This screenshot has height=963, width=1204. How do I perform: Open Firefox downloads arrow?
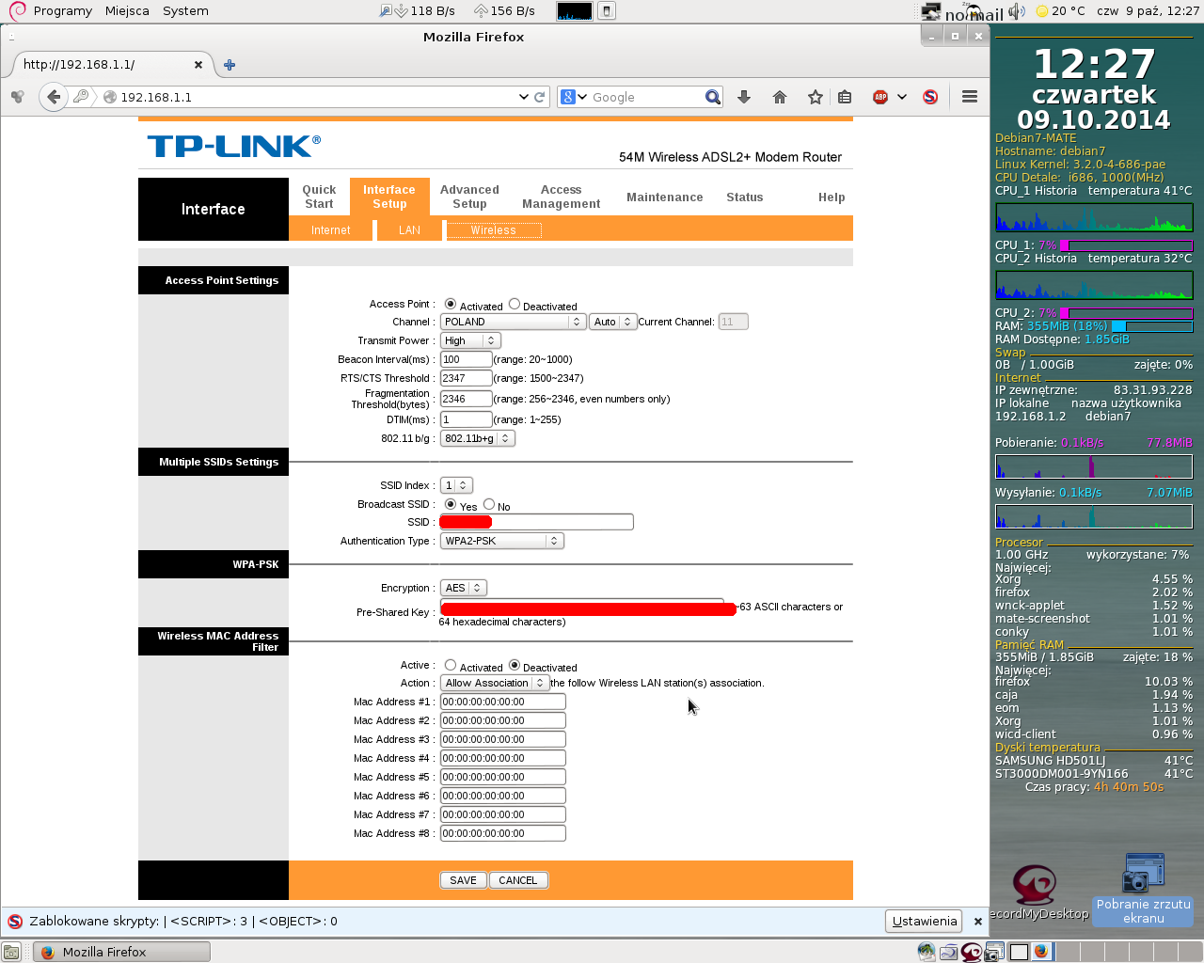tap(744, 97)
